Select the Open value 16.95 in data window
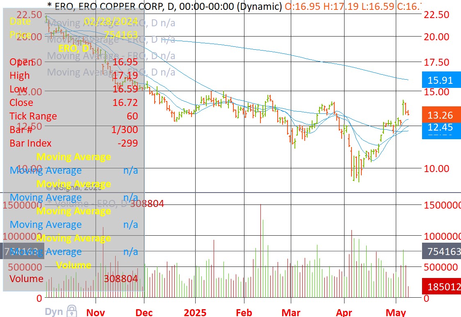This screenshot has height=317, width=461. pyautogui.click(x=125, y=62)
